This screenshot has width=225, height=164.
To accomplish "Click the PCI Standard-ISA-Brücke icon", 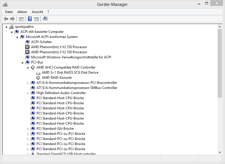I will 33,128.
